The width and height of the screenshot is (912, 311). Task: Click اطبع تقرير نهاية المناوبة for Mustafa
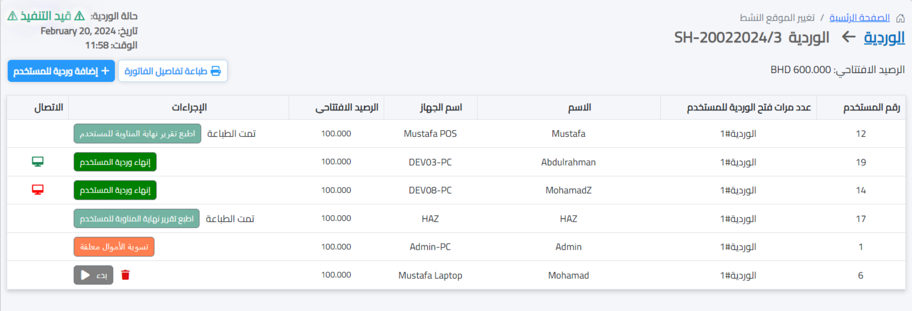(137, 134)
